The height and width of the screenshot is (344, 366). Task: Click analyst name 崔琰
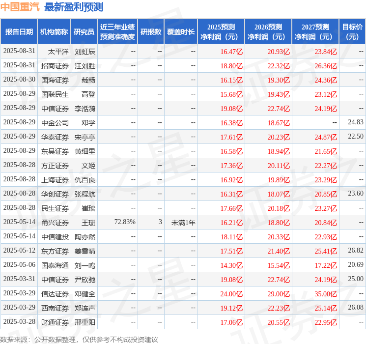point(88,208)
